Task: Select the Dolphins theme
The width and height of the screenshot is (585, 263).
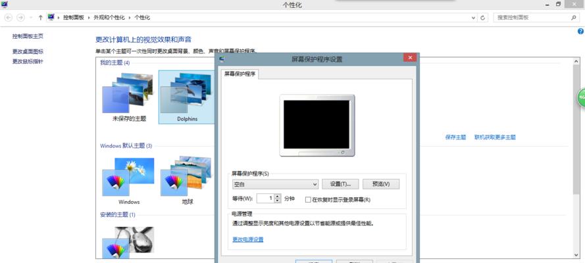Action: tap(186, 97)
